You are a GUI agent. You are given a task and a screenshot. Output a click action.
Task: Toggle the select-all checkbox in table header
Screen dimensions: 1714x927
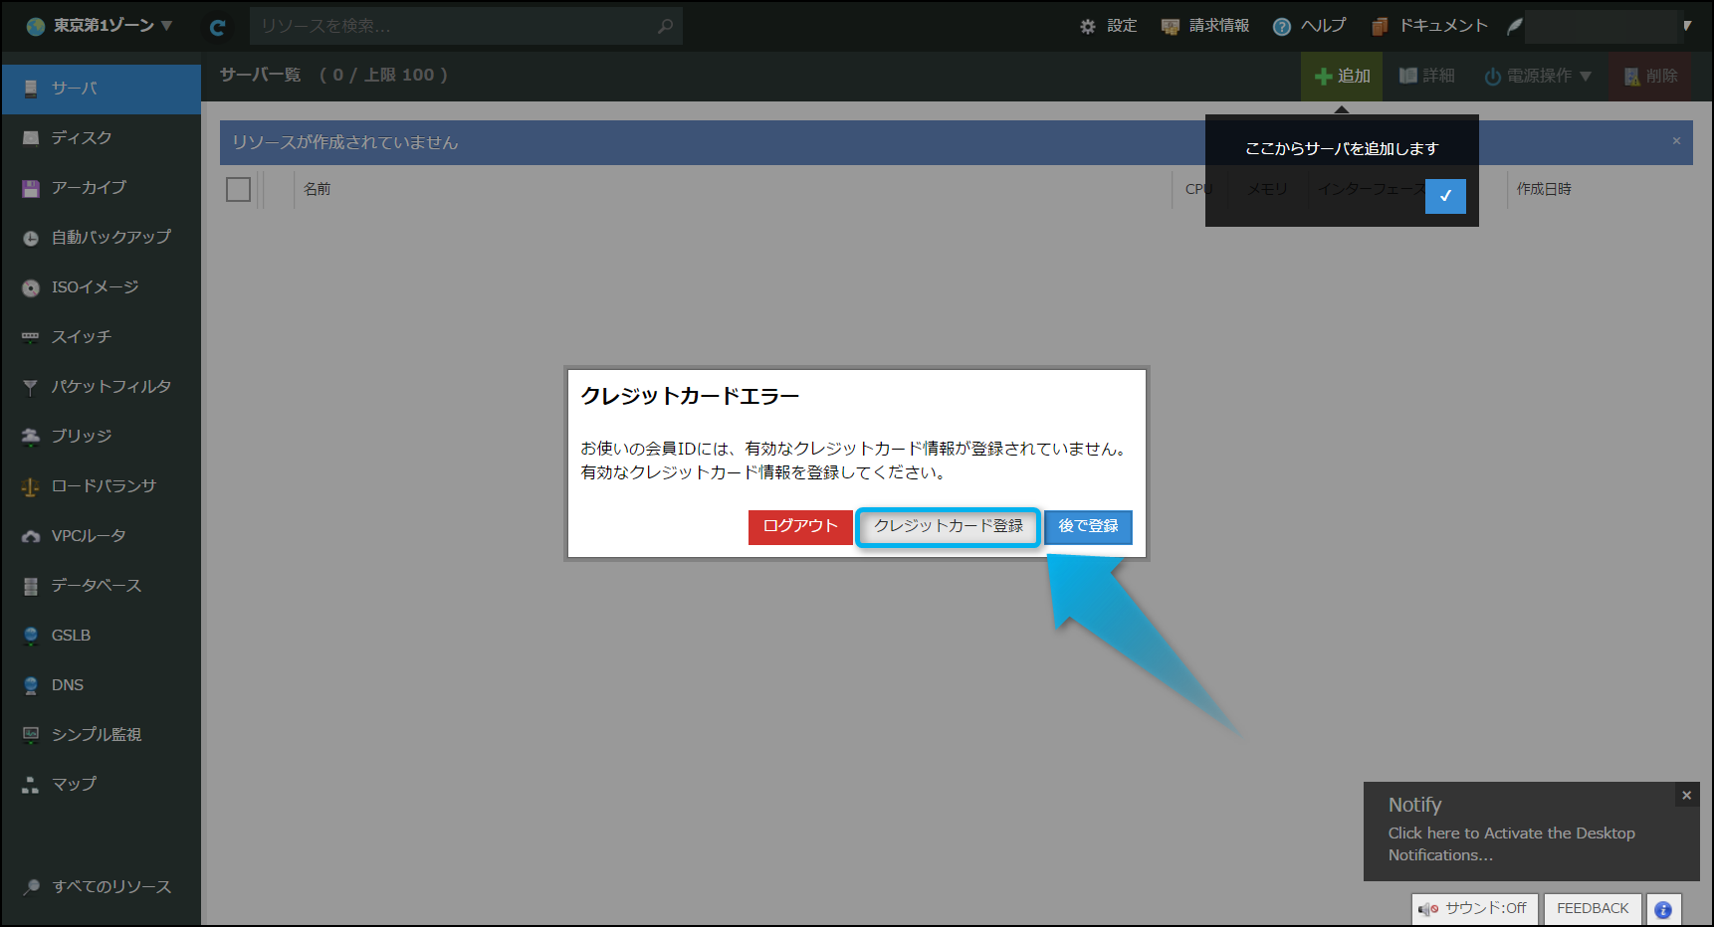tap(239, 189)
